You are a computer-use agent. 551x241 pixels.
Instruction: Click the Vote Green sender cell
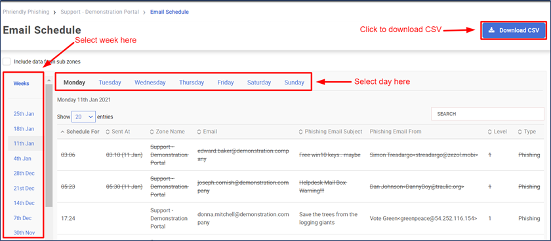[424, 219]
